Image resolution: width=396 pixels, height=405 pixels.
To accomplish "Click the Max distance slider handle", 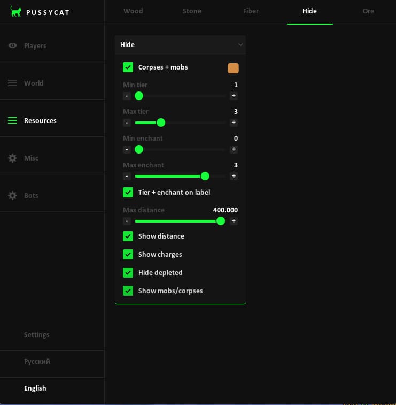I will pyautogui.click(x=221, y=221).
